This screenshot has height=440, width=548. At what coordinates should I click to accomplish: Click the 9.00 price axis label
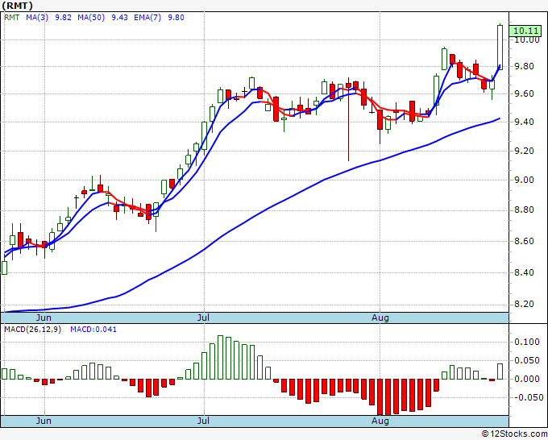tap(525, 180)
